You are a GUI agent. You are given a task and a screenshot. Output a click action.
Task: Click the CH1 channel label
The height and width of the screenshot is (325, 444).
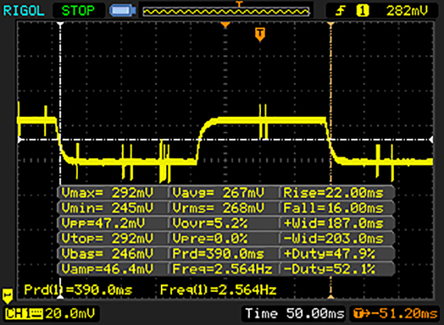pyautogui.click(x=19, y=314)
